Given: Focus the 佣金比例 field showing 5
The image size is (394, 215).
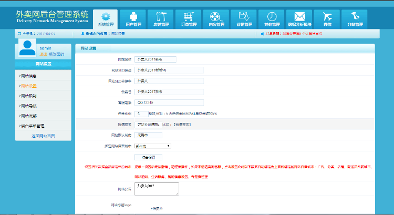Looking at the screenshot, I should [x=141, y=114].
